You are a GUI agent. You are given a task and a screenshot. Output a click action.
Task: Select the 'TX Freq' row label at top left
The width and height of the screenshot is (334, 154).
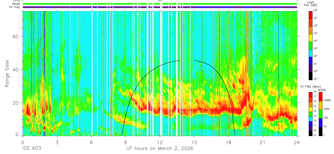pos(15,7)
